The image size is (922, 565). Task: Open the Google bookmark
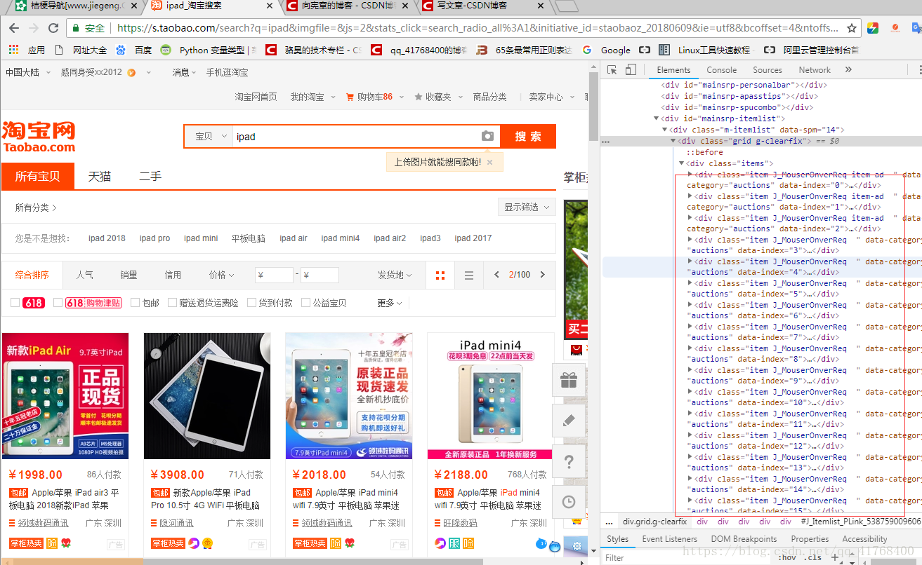coord(607,50)
